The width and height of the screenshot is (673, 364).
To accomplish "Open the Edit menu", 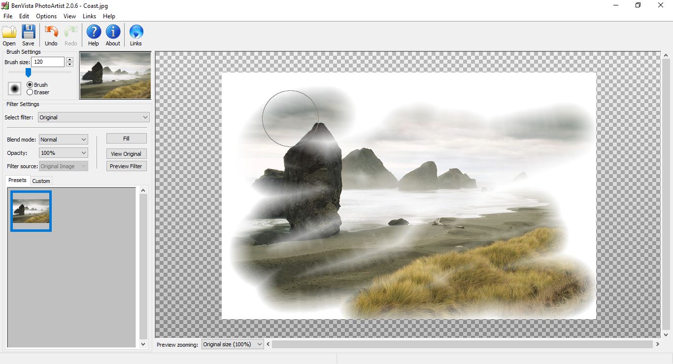I will (24, 16).
